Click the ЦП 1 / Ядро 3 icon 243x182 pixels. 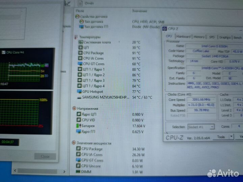click(x=79, y=80)
